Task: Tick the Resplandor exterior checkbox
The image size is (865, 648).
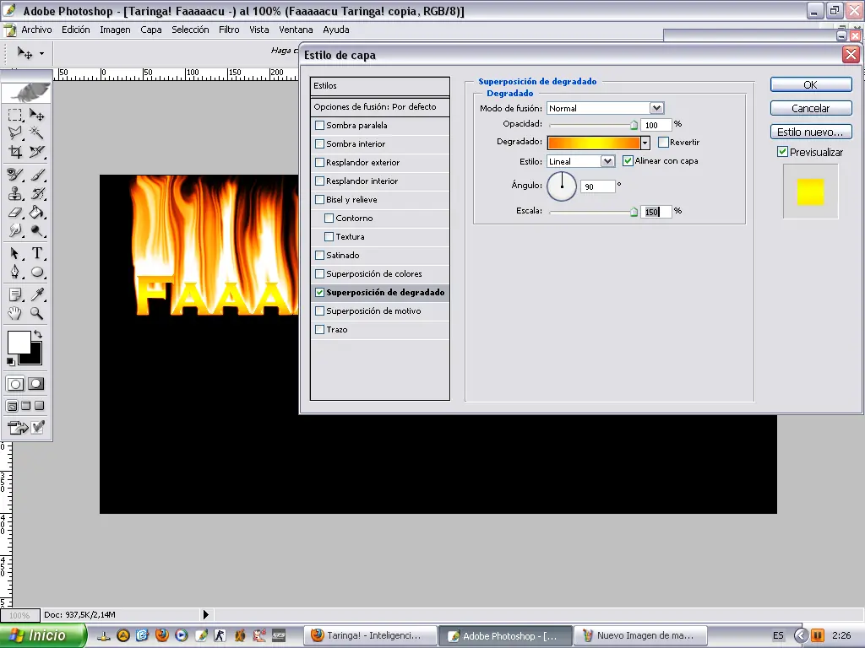Action: pyautogui.click(x=319, y=163)
